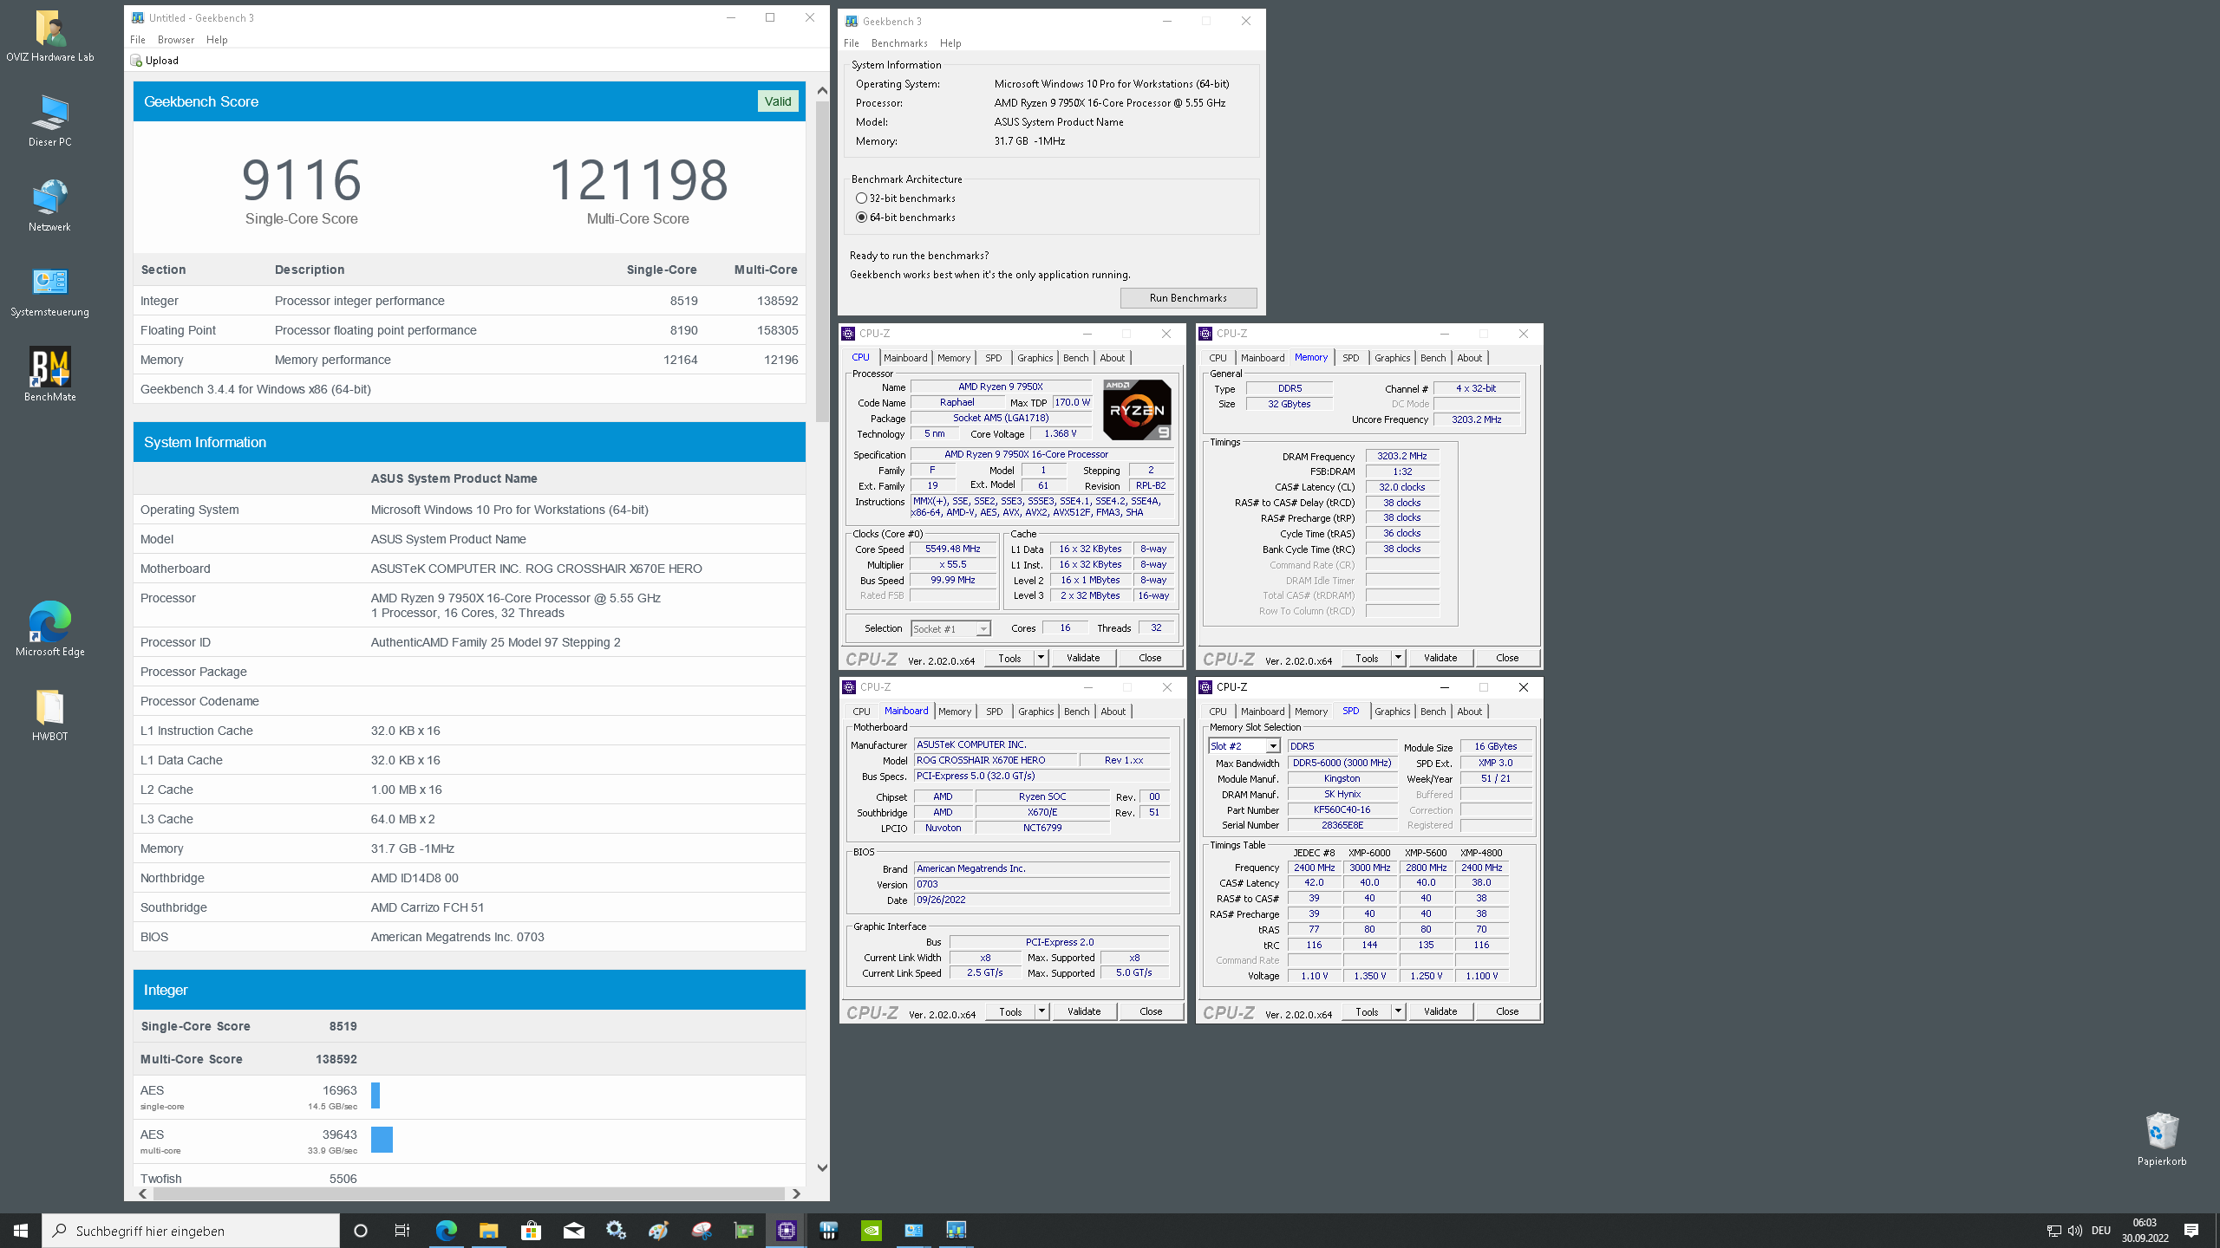Open Benchmarks menu in Geekbench 3 window

point(899,43)
